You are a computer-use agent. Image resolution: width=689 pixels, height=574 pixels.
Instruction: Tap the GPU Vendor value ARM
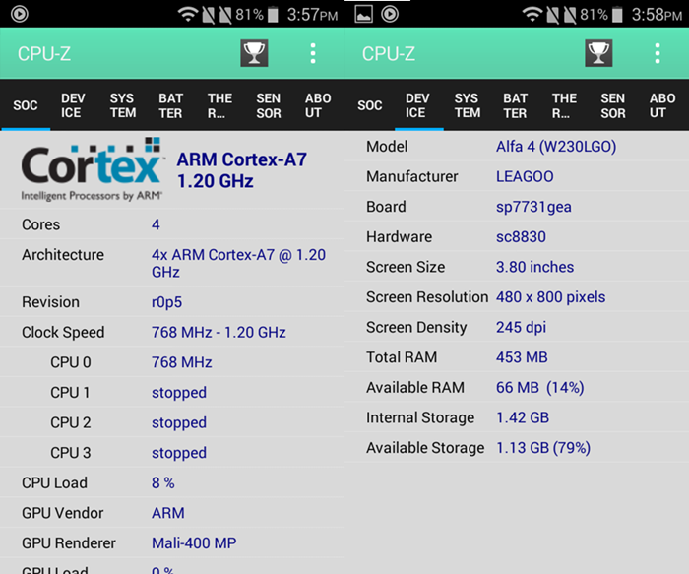click(168, 513)
